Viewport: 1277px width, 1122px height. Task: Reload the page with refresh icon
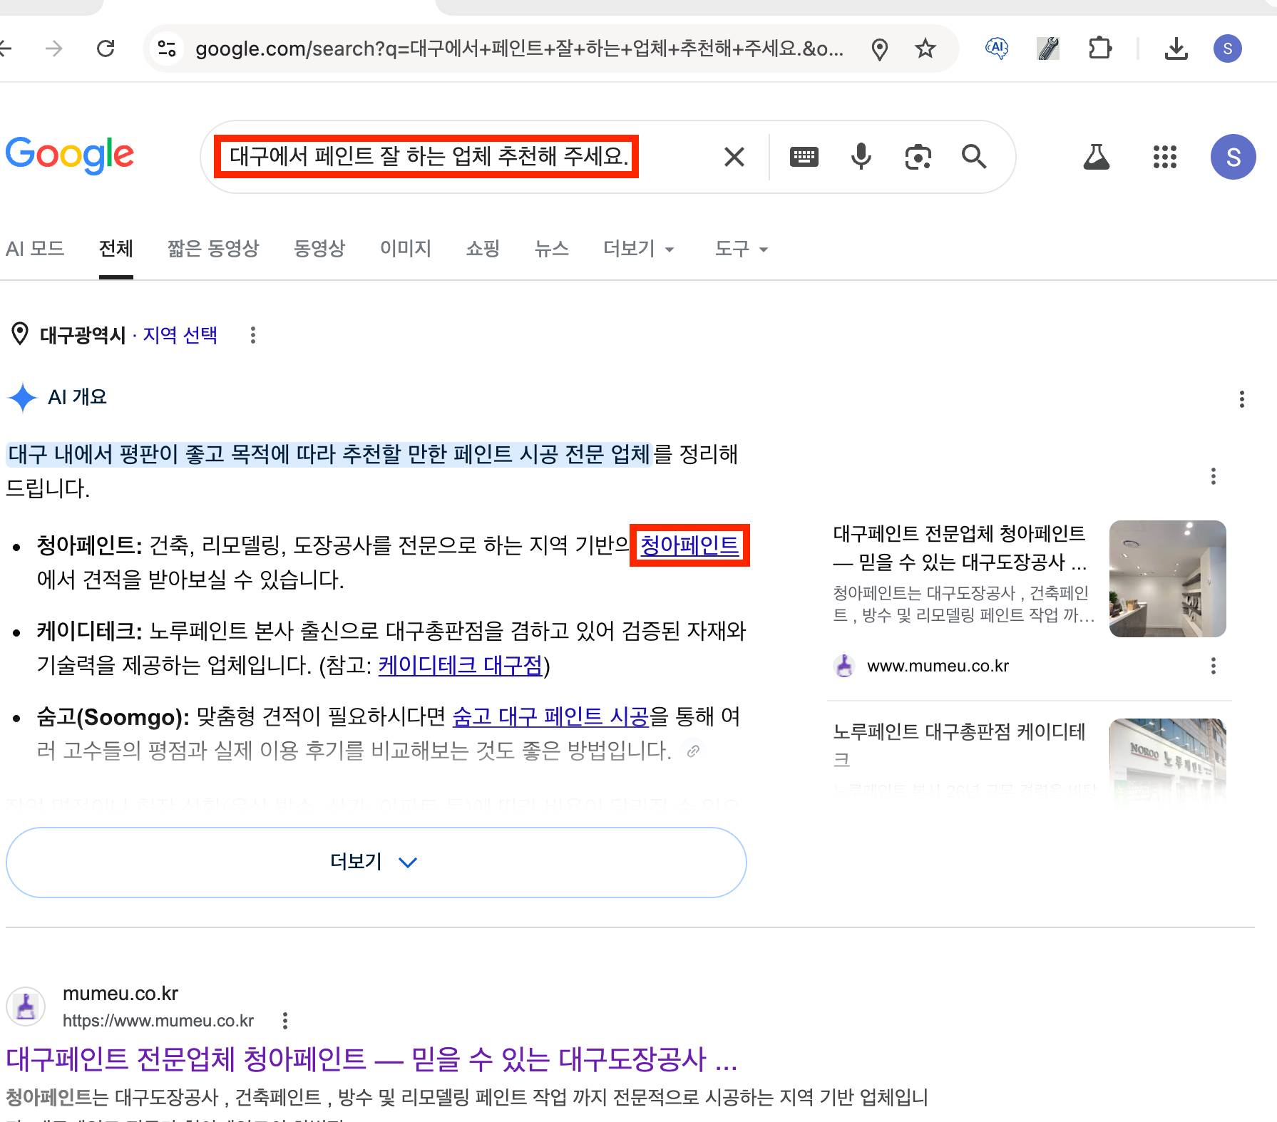pyautogui.click(x=106, y=48)
